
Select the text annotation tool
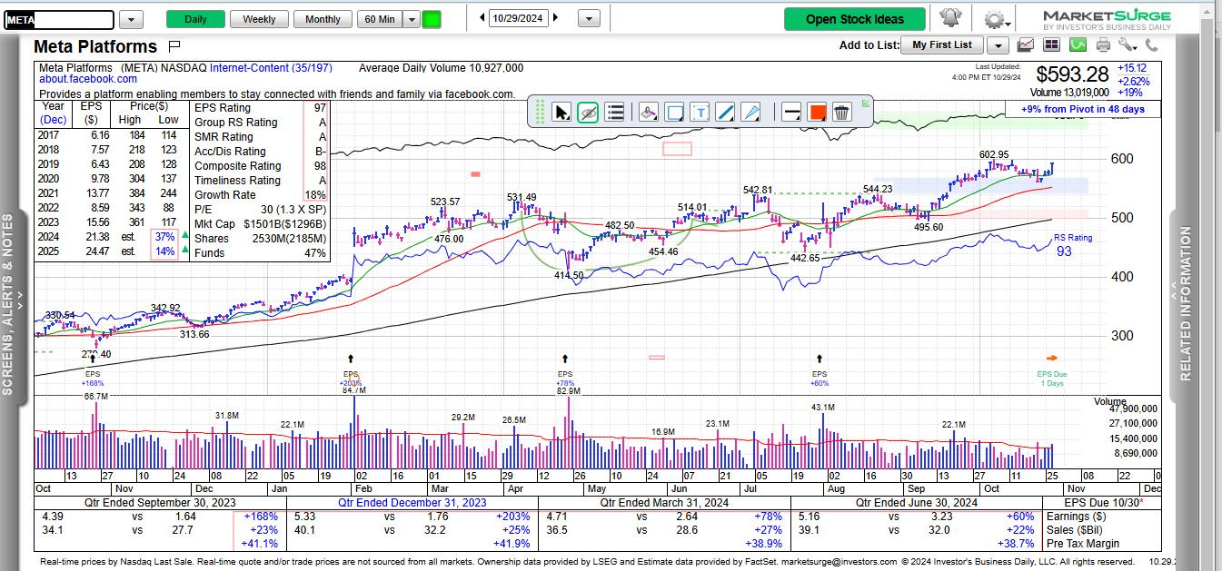[700, 112]
